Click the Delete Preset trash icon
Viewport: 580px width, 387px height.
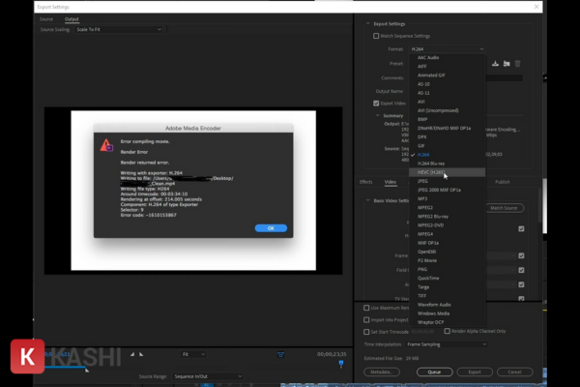tap(518, 64)
